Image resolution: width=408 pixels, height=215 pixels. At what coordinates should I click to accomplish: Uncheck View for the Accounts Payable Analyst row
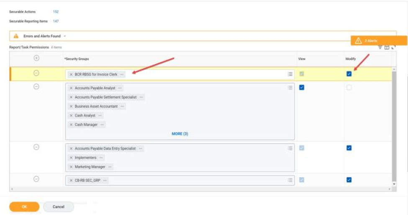point(302,88)
